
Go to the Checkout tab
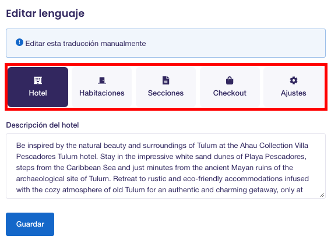(x=230, y=87)
